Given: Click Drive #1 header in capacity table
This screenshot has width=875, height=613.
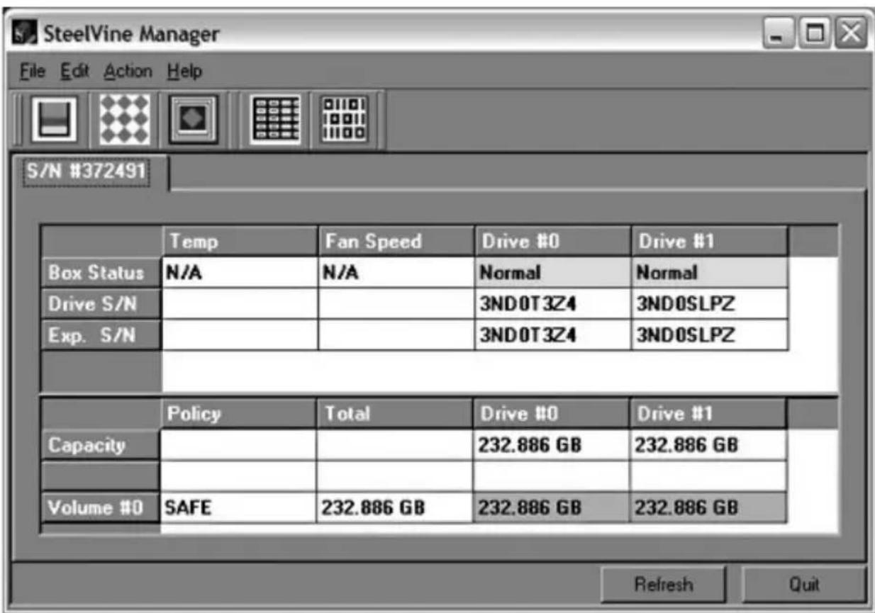Looking at the screenshot, I should pos(708,414).
